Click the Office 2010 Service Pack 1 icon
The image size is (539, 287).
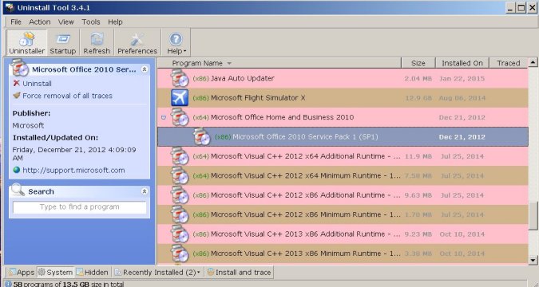point(201,136)
